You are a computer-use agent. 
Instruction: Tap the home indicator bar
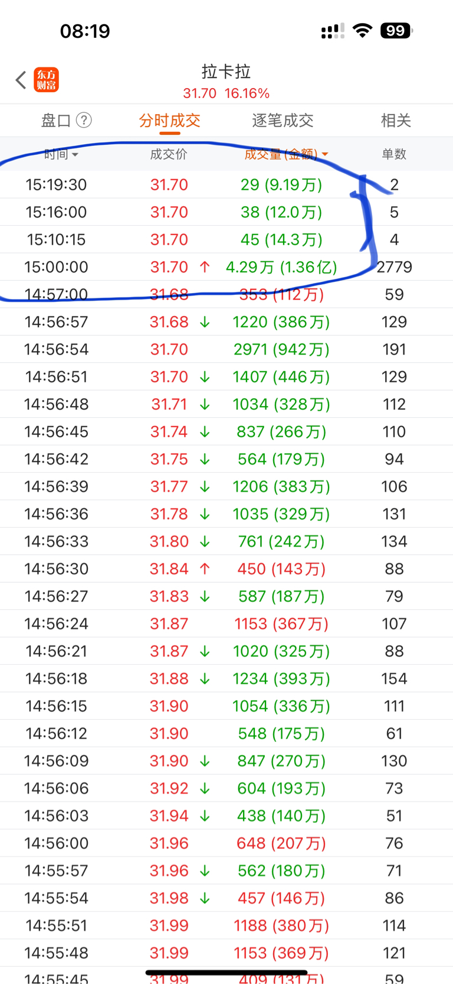click(226, 972)
